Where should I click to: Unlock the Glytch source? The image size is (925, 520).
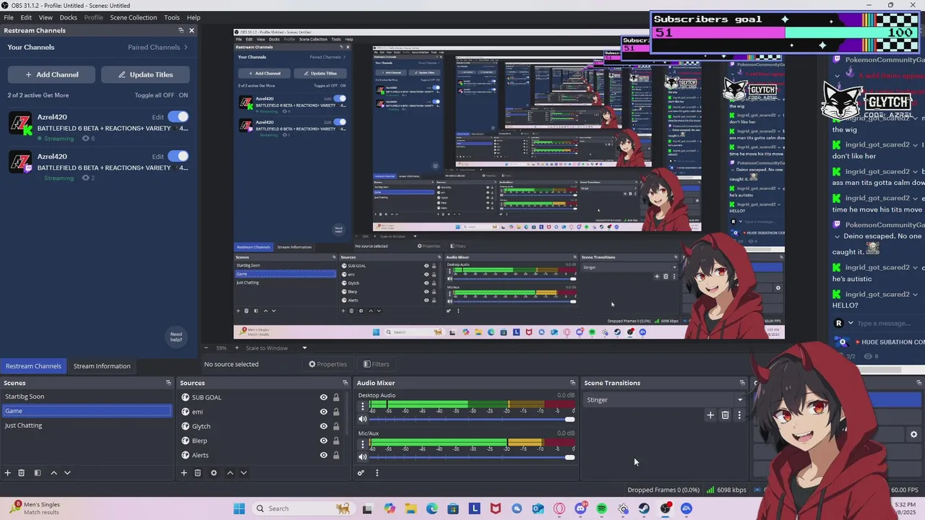[x=336, y=426]
